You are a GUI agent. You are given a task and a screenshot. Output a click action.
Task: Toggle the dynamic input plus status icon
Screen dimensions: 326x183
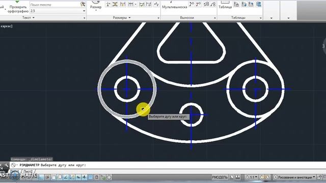click(x=78, y=177)
